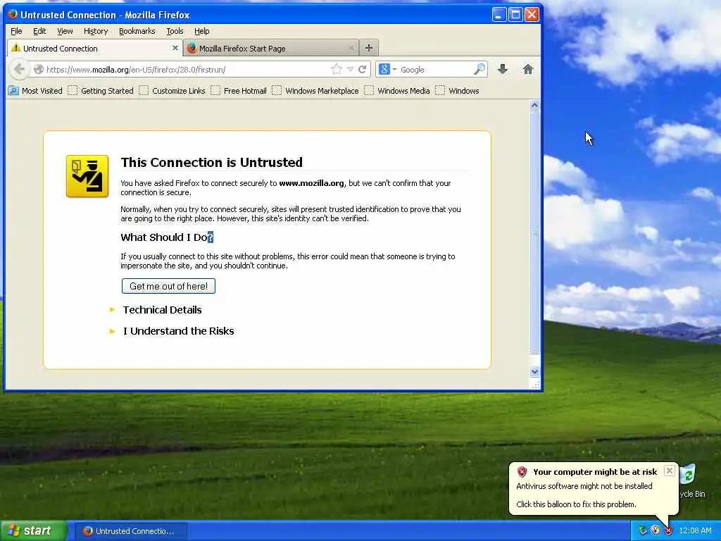Screen dimensions: 721x541
Task: Click Untrusted Connection taskbar button
Action: [x=130, y=531]
